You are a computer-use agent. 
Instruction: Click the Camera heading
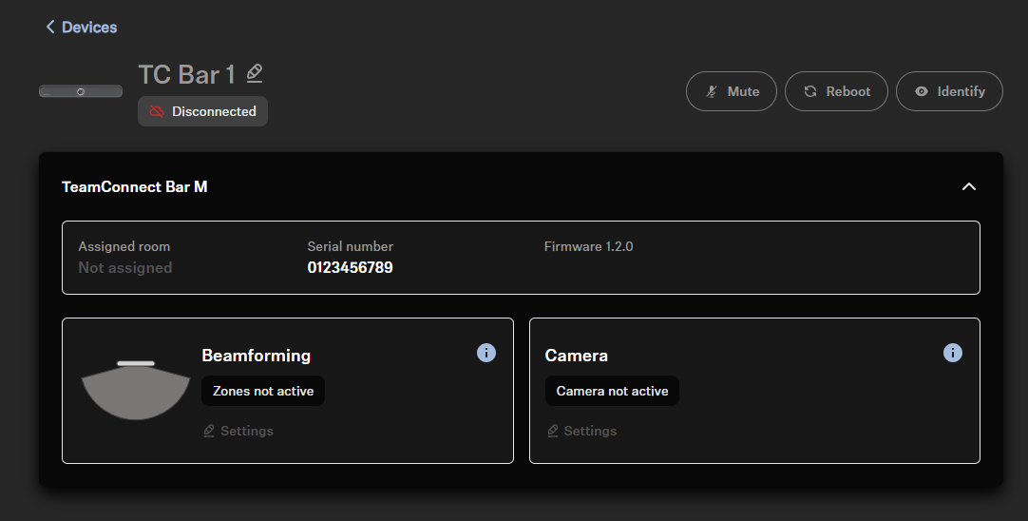(577, 356)
